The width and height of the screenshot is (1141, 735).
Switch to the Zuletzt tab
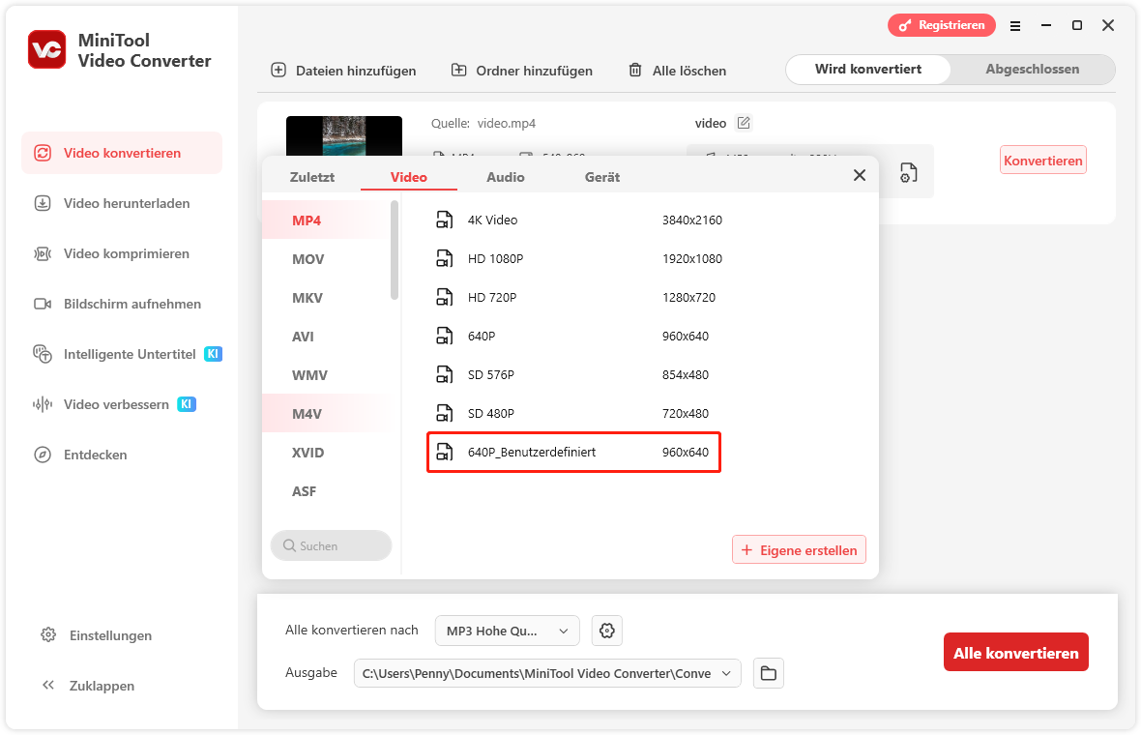point(312,177)
